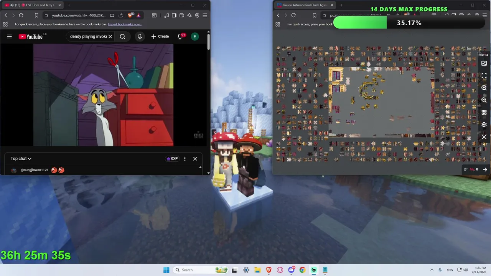Screen dimensions: 491x276
Task: Use the YouTube page vertical scrollbar
Action: coord(208,42)
